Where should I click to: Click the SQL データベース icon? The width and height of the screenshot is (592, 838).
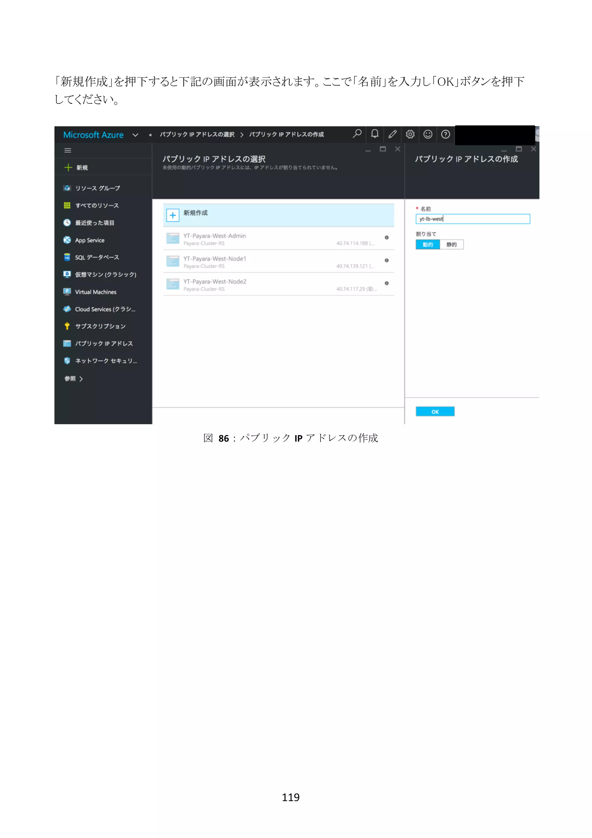67,257
